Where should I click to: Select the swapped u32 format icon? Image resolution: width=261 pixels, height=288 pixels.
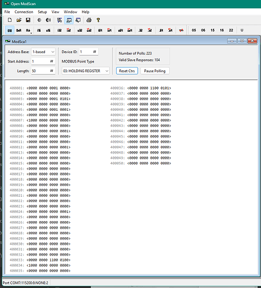pyautogui.click(x=89, y=30)
